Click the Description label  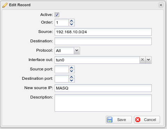pyautogui.click(x=41, y=97)
